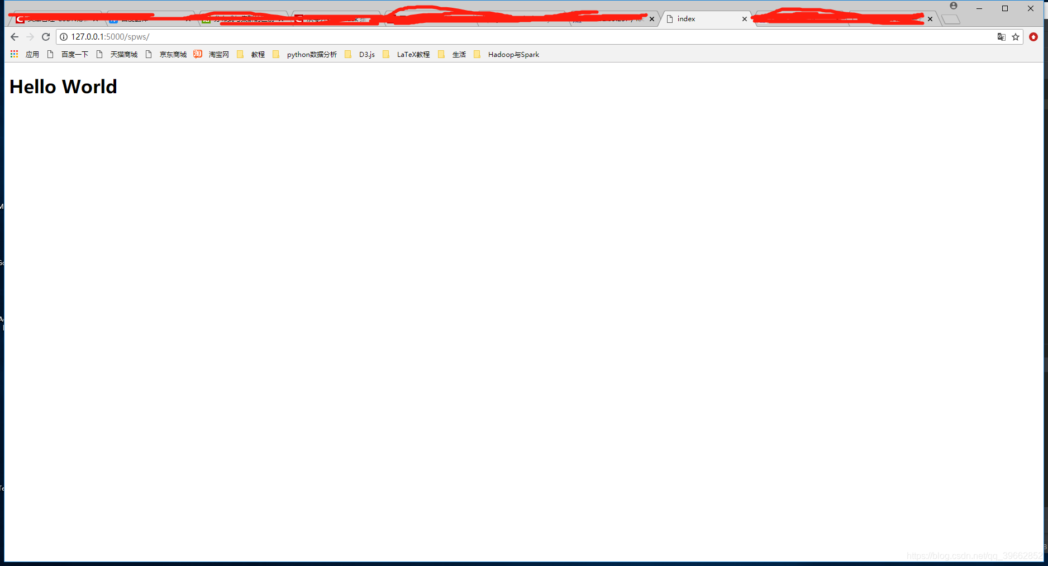Open the 京东商城 bookmark

click(x=166, y=54)
